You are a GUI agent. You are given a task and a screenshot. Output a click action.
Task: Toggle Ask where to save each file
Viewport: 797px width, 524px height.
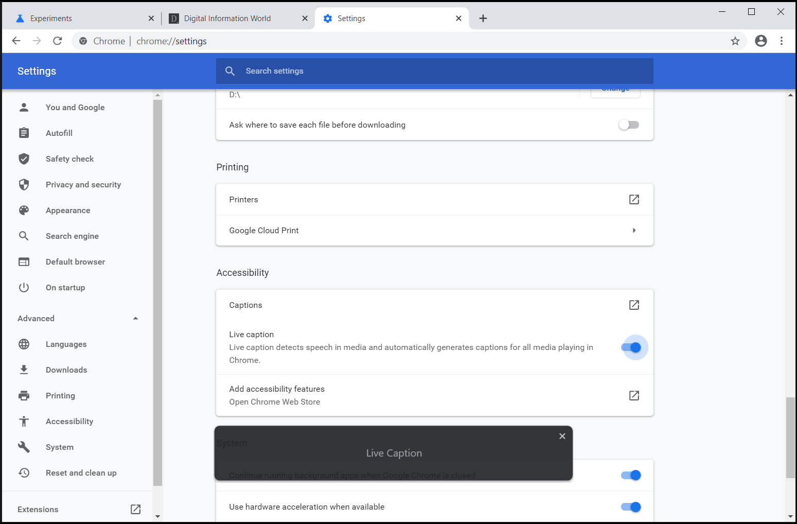tap(629, 125)
